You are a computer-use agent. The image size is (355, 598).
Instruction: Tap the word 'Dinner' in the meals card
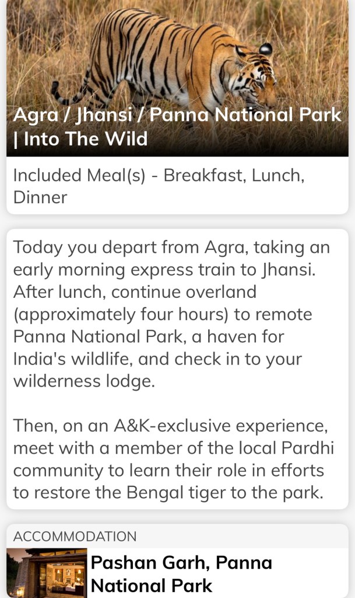40,197
